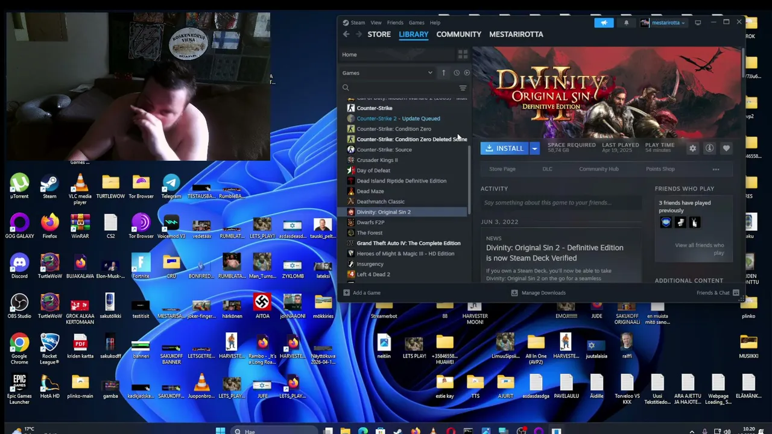This screenshot has height=434, width=772.
Task: Select Grand Theft Auto IV in library
Action: pyautogui.click(x=408, y=244)
